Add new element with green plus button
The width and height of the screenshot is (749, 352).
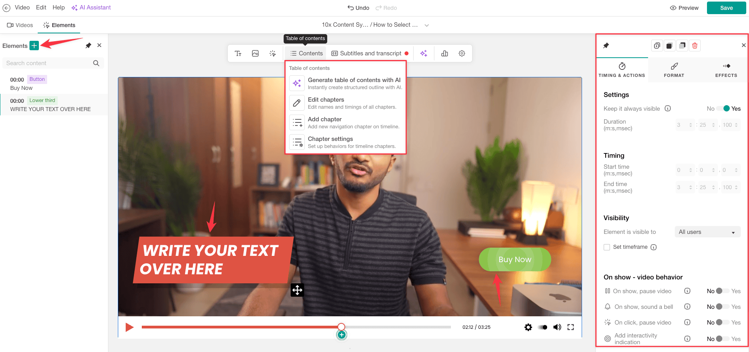[34, 46]
